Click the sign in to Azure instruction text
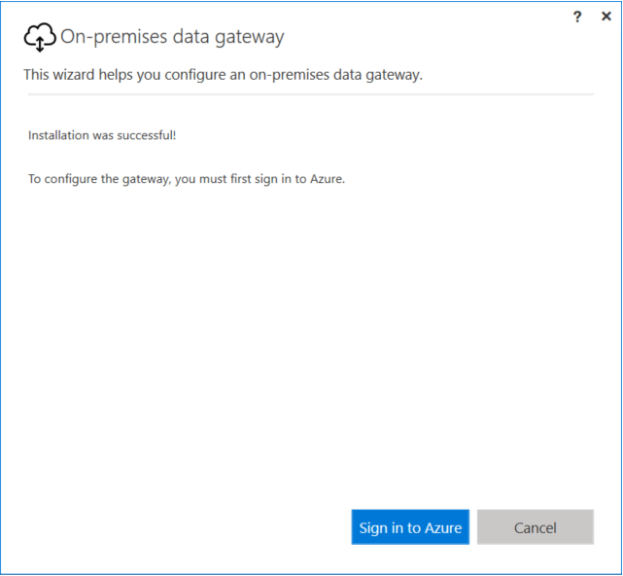Image resolution: width=623 pixels, height=576 pixels. point(187,179)
